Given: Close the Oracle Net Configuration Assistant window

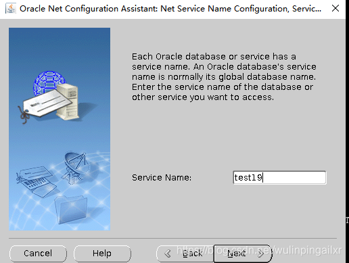Looking at the screenshot, I should coord(335,8).
